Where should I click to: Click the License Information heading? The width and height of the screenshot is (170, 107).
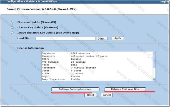31,48
